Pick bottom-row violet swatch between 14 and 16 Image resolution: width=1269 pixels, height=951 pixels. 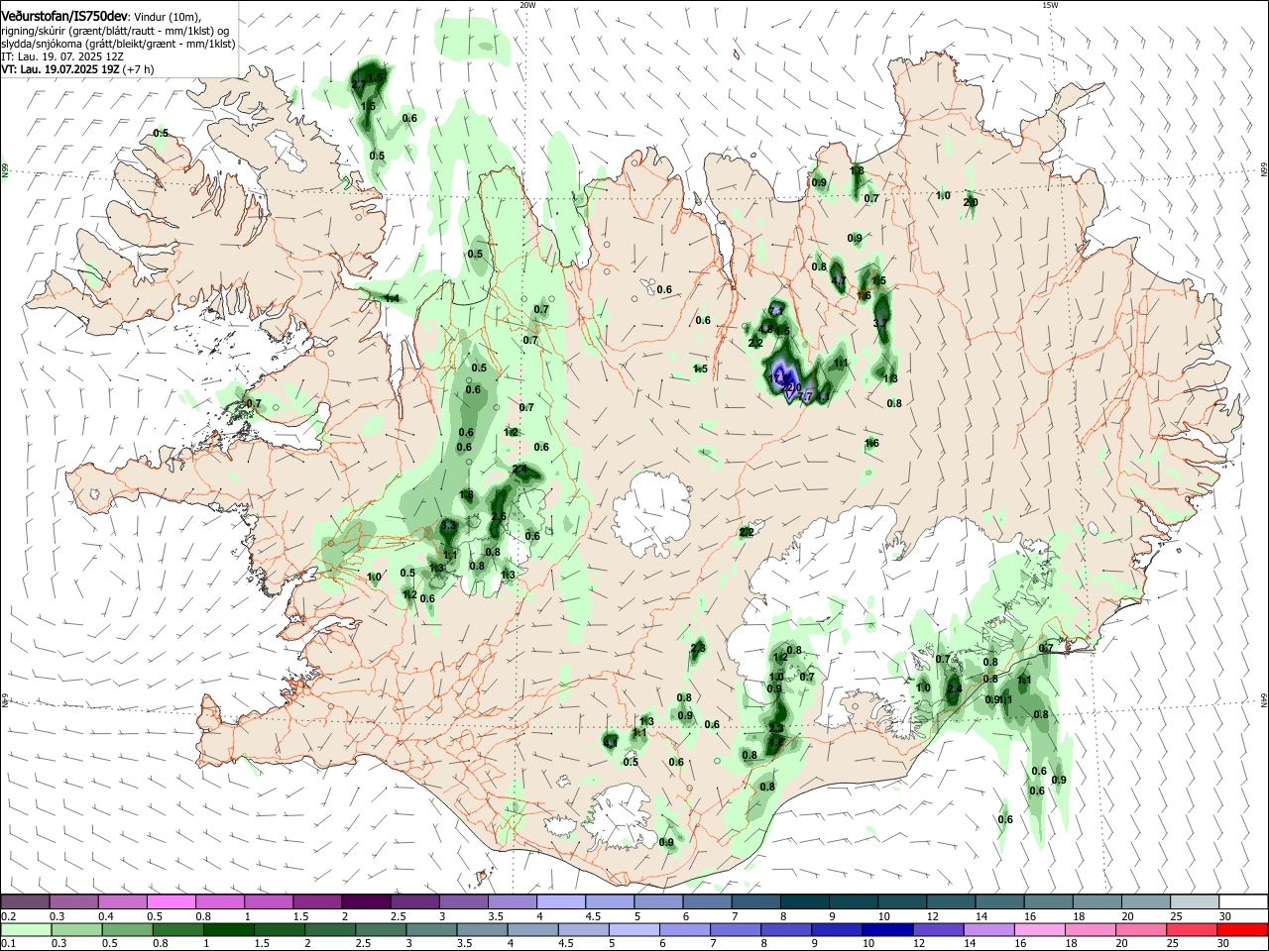pos(987,929)
